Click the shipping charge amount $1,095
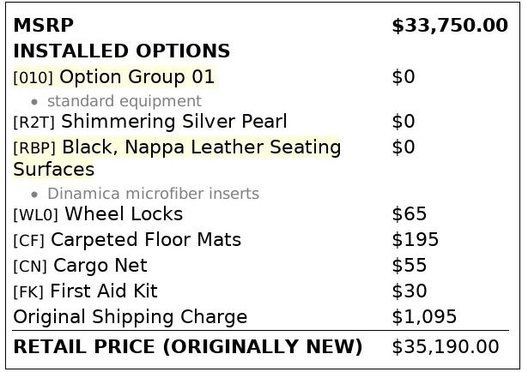This screenshot has width=528, height=372. click(424, 317)
